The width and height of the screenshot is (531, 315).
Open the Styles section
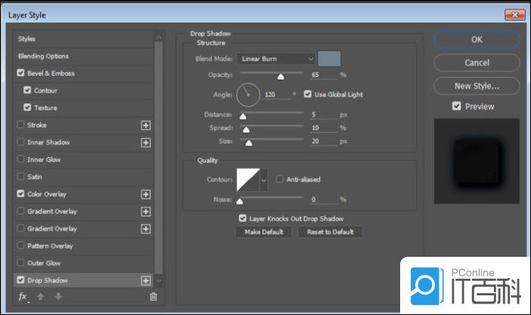[27, 39]
